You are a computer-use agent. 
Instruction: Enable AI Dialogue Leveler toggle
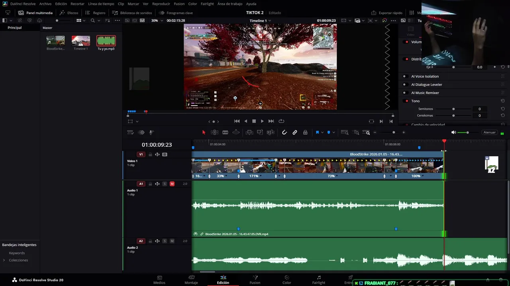[406, 85]
